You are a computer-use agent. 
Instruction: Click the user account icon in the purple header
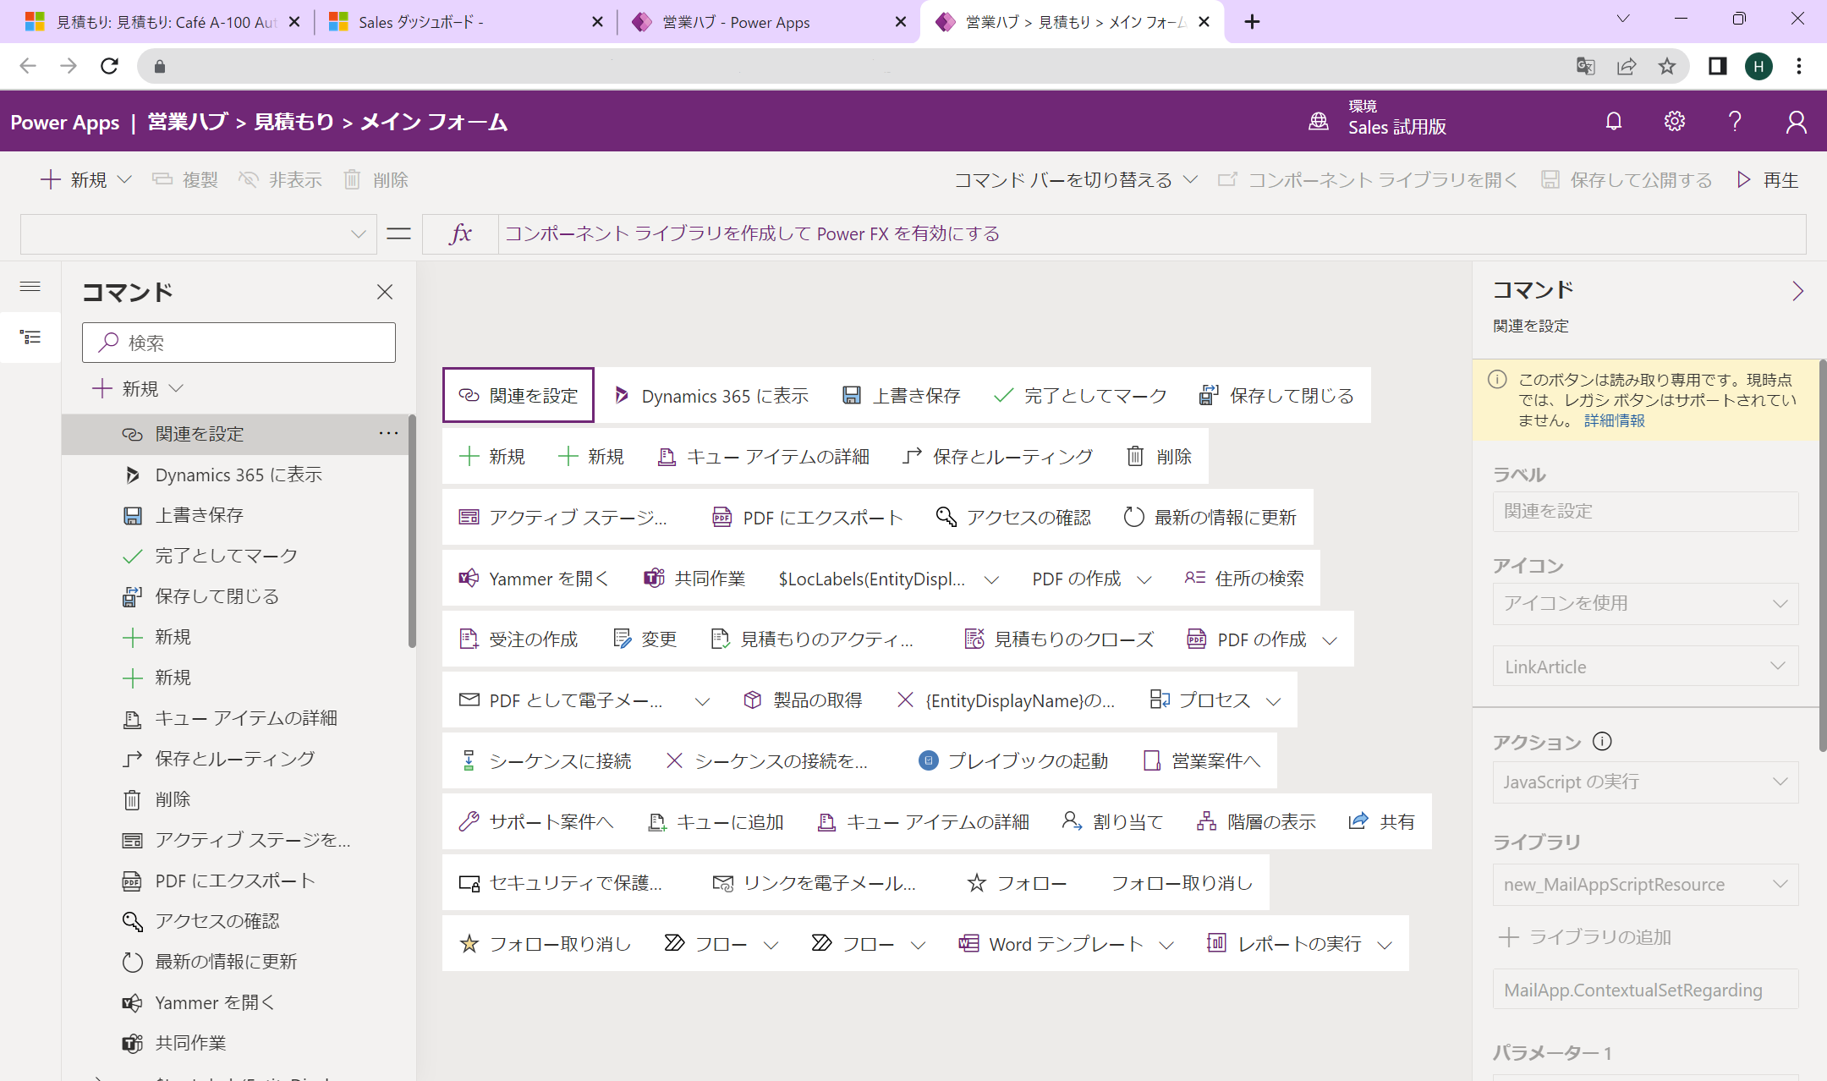(1797, 122)
